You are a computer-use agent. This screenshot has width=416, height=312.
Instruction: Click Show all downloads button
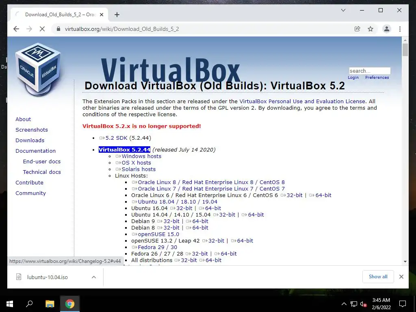click(378, 277)
